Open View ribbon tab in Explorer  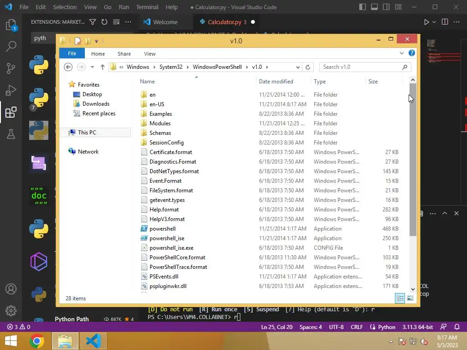pos(150,54)
